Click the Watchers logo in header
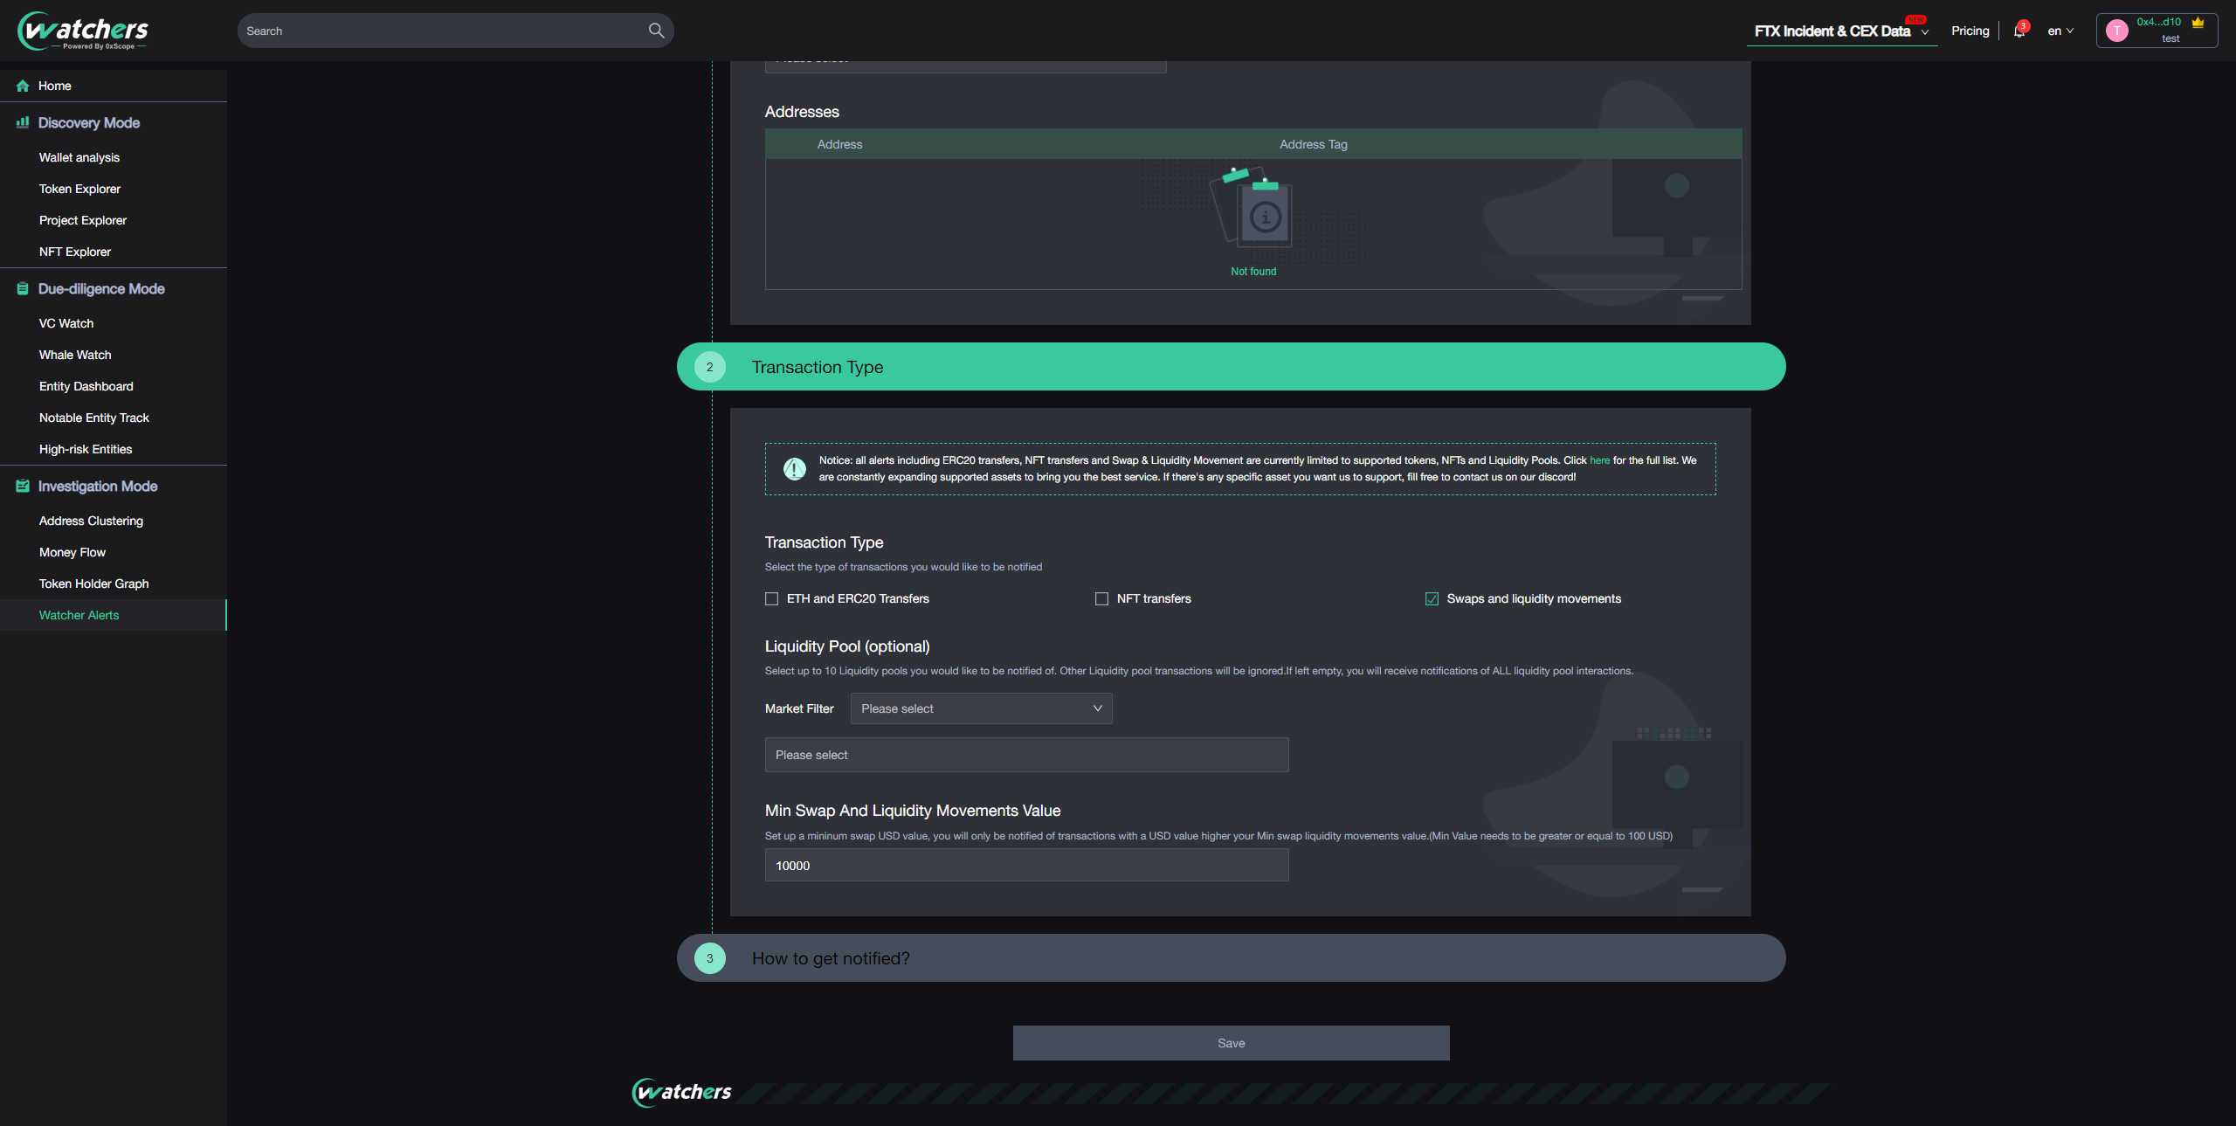2236x1126 pixels. click(83, 31)
